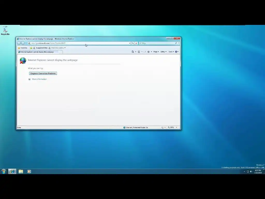265x199 pixels.
Task: Open the zoom level 100% button
Action: click(171, 127)
